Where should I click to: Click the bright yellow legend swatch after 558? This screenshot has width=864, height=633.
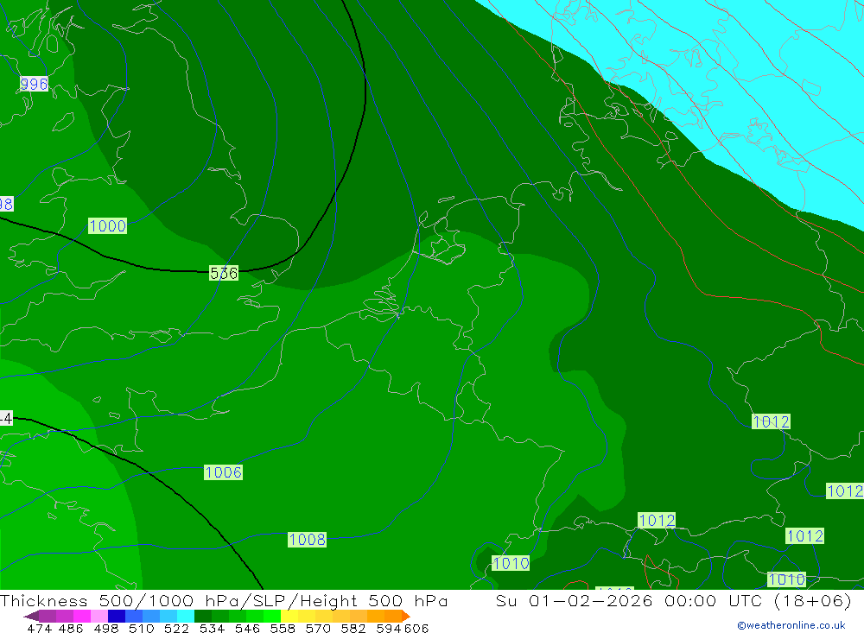click(289, 616)
